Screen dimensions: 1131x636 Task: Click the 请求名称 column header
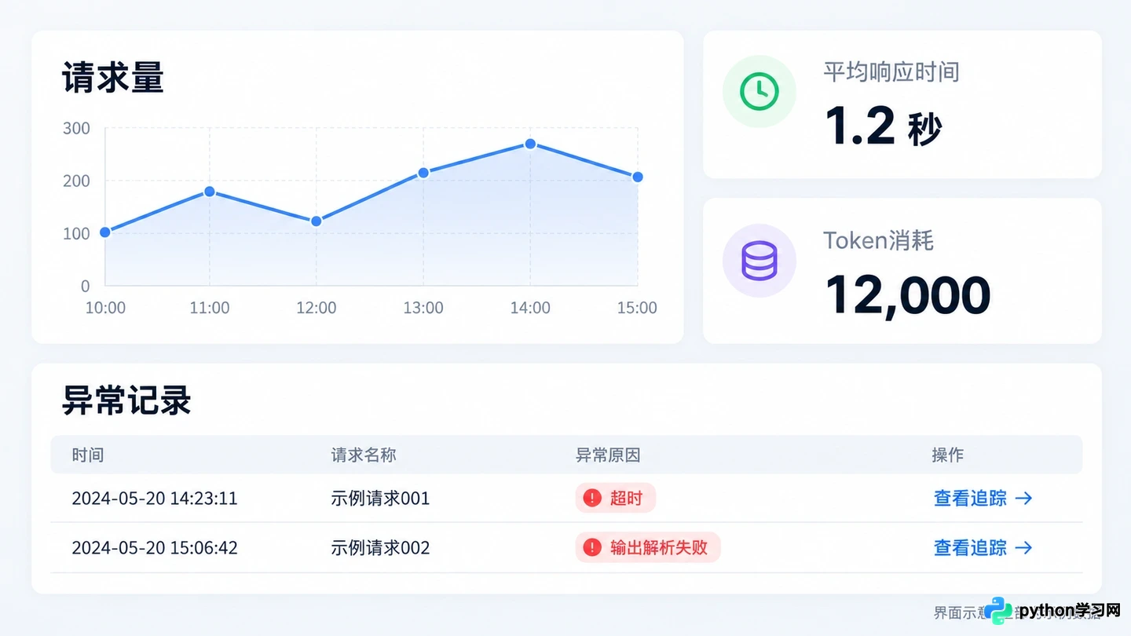(364, 455)
